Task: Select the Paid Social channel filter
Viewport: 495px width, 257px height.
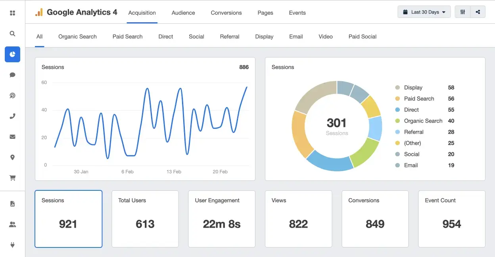Action: (x=362, y=36)
